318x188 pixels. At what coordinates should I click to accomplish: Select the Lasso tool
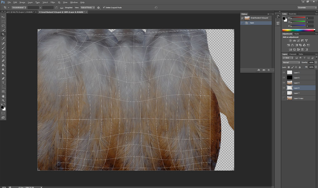click(x=3, y=26)
